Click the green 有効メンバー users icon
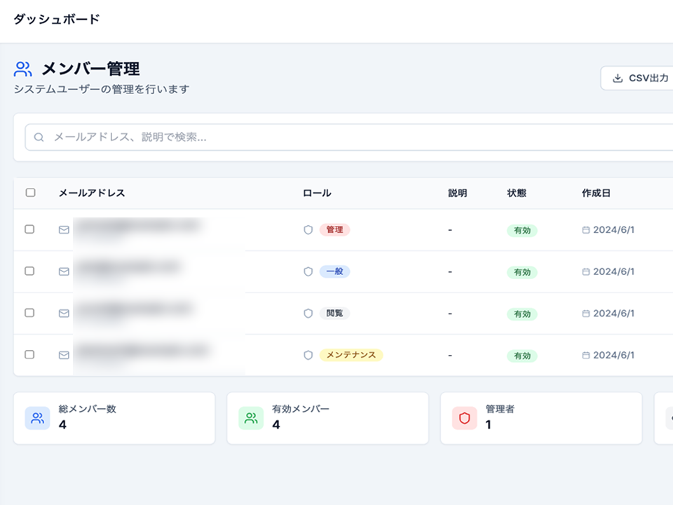 click(x=250, y=418)
